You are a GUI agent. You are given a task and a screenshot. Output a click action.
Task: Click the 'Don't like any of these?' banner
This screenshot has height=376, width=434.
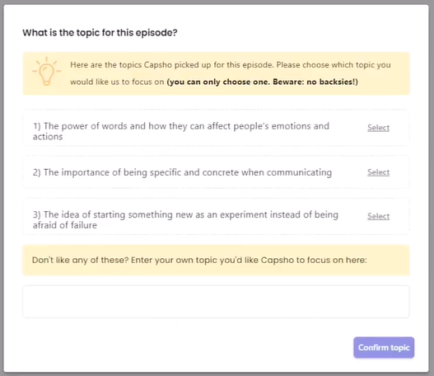[216, 261]
